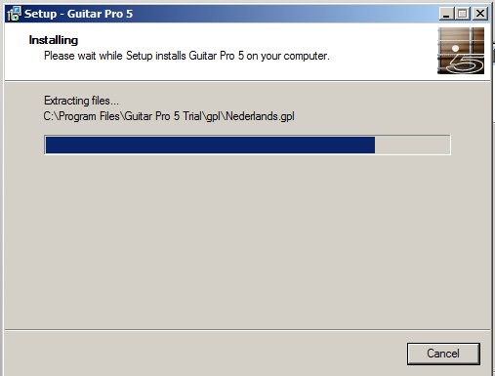Click the Guitar Pro 5 fretboard logo

(x=461, y=51)
